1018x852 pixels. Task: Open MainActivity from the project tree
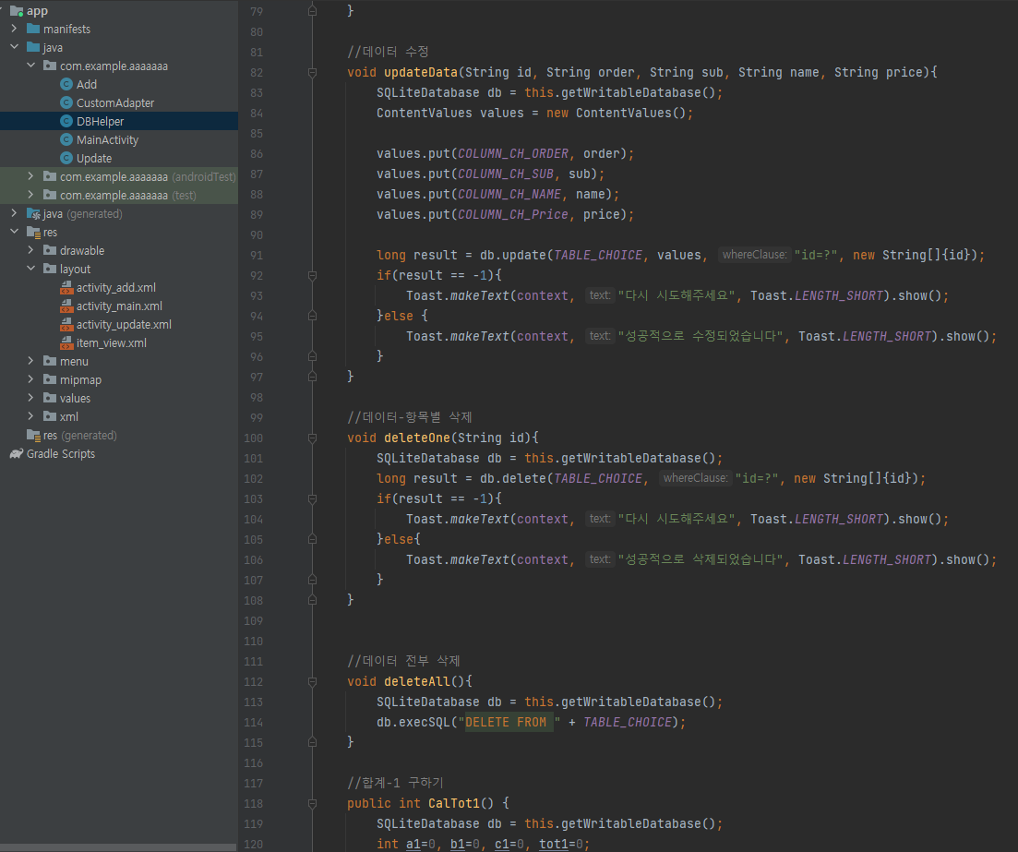click(x=107, y=139)
